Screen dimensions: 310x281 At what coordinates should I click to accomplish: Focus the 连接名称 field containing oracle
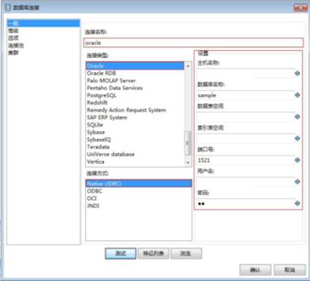[193, 43]
